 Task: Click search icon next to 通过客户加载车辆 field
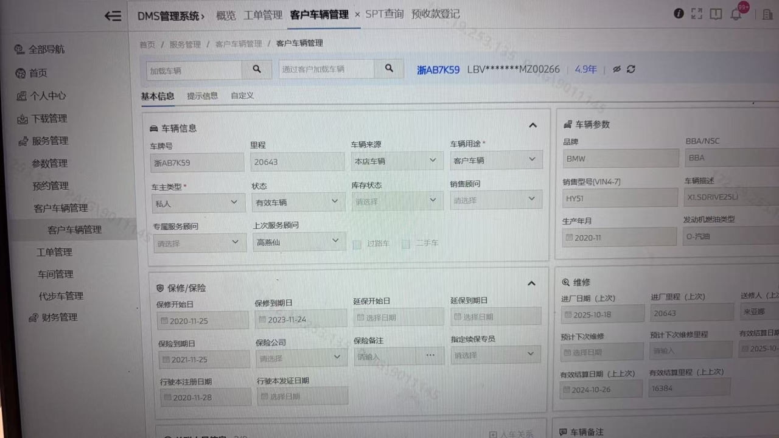pyautogui.click(x=389, y=69)
